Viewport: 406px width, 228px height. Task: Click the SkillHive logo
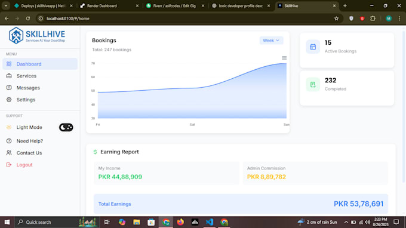click(37, 35)
